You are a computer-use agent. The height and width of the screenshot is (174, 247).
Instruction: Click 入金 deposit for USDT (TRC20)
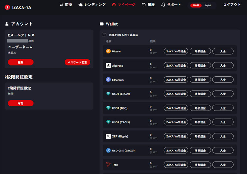[x=223, y=122]
